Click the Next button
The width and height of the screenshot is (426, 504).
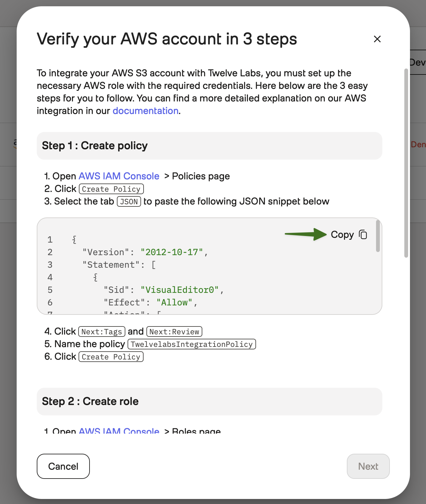click(x=368, y=466)
